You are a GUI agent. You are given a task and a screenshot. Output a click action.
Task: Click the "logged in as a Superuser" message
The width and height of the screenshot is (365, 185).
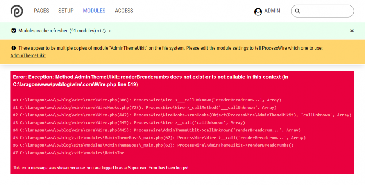101,168
